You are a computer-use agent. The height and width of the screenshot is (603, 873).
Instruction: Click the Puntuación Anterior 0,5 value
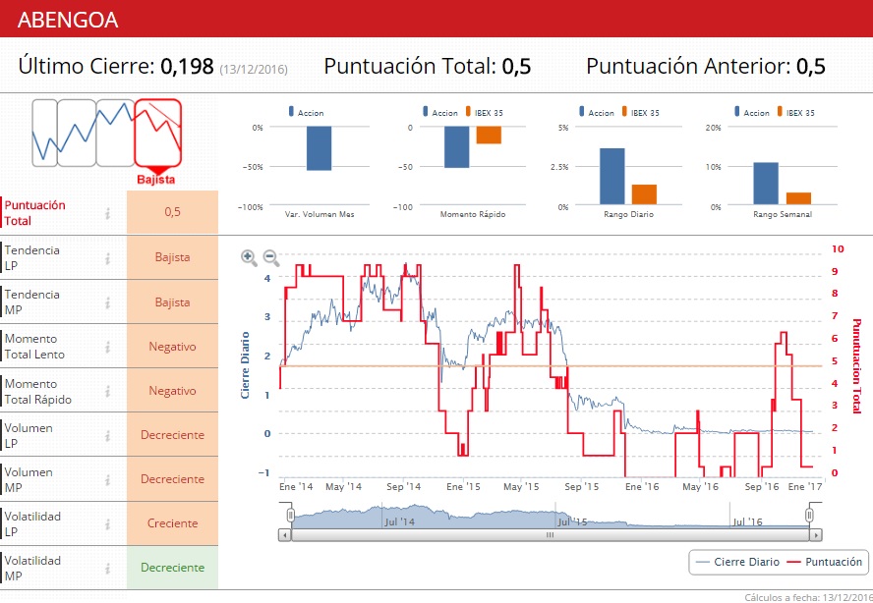(x=811, y=66)
